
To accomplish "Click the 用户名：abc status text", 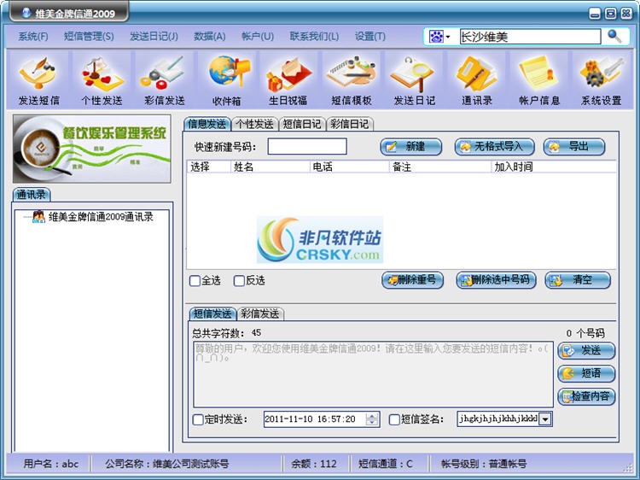I will (50, 464).
